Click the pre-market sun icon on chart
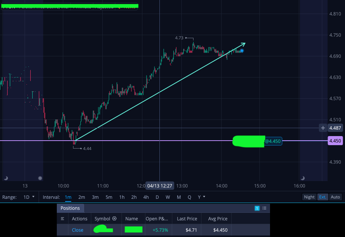This screenshot has width=345, height=237. [x=40, y=178]
